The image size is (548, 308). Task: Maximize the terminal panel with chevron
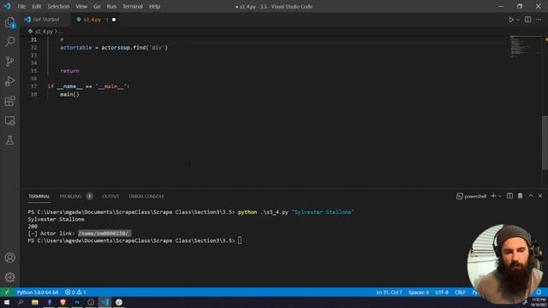531,196
